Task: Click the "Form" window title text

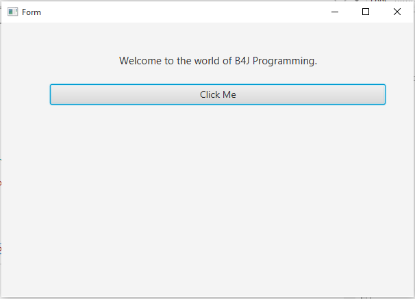Action: (32, 12)
